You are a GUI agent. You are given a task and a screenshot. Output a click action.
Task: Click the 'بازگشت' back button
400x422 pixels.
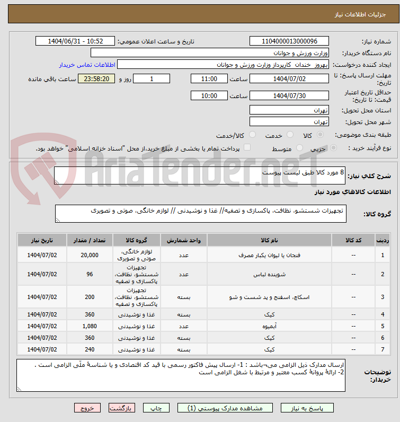[x=121, y=408]
